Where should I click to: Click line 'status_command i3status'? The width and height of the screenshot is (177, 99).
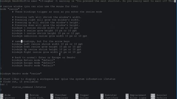pos(29,87)
